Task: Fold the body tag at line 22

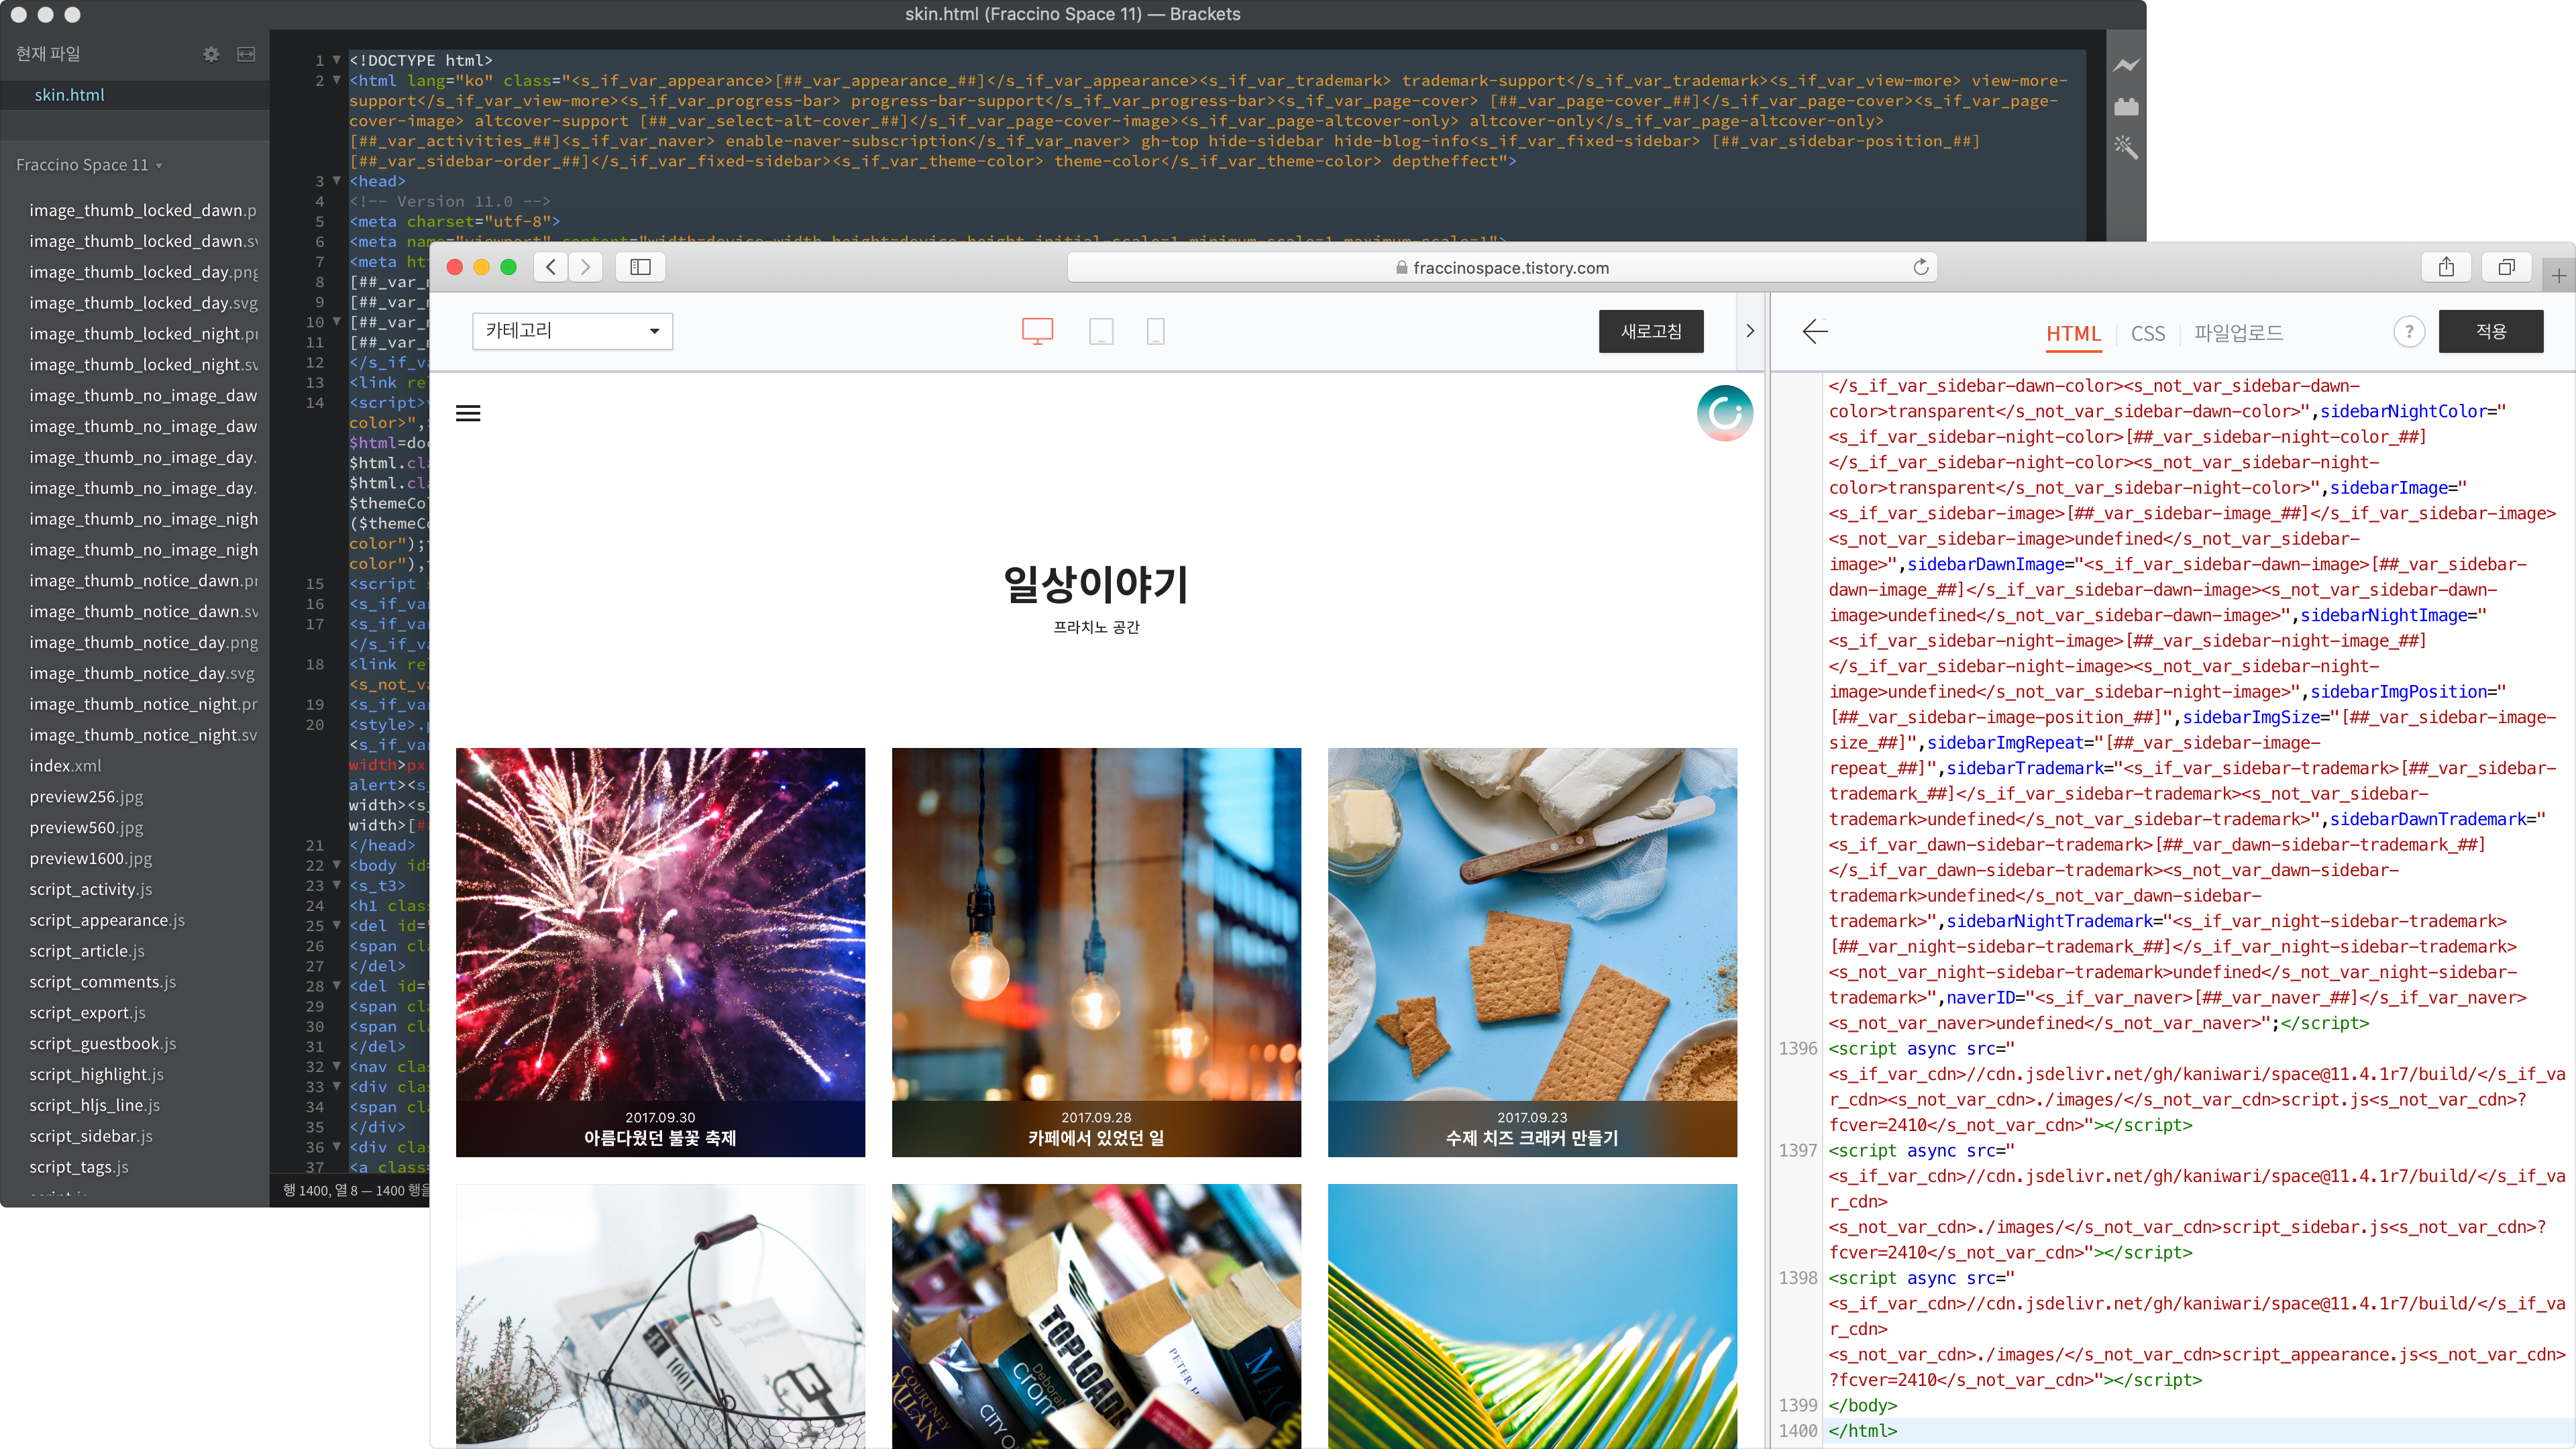Action: point(337,865)
